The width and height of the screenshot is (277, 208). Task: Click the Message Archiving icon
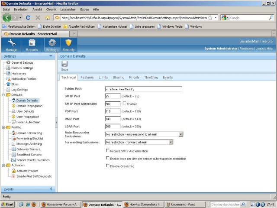(x=13, y=144)
